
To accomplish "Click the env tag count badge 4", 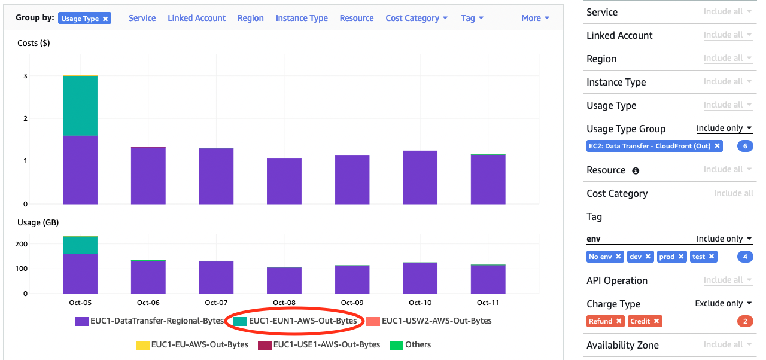I will [745, 257].
